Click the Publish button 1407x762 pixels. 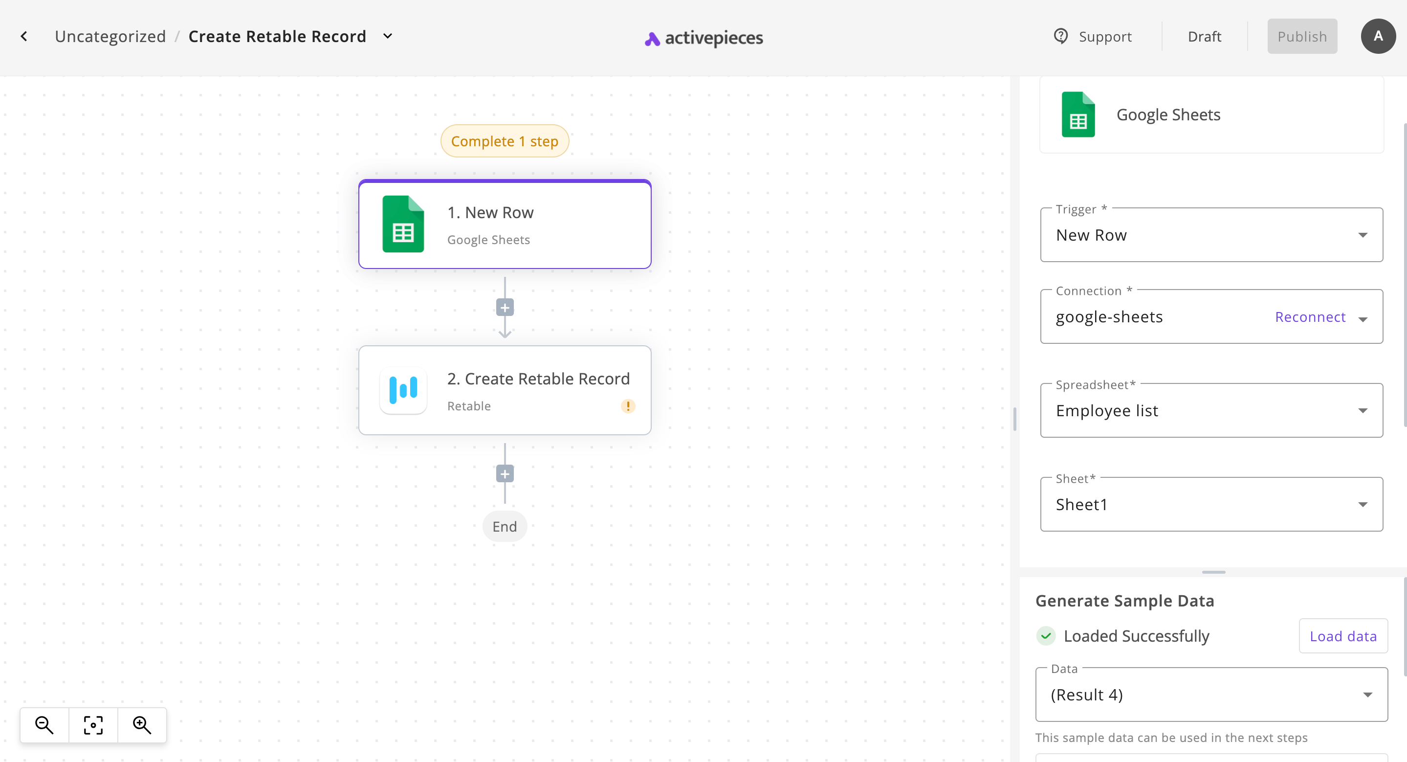1302,36
